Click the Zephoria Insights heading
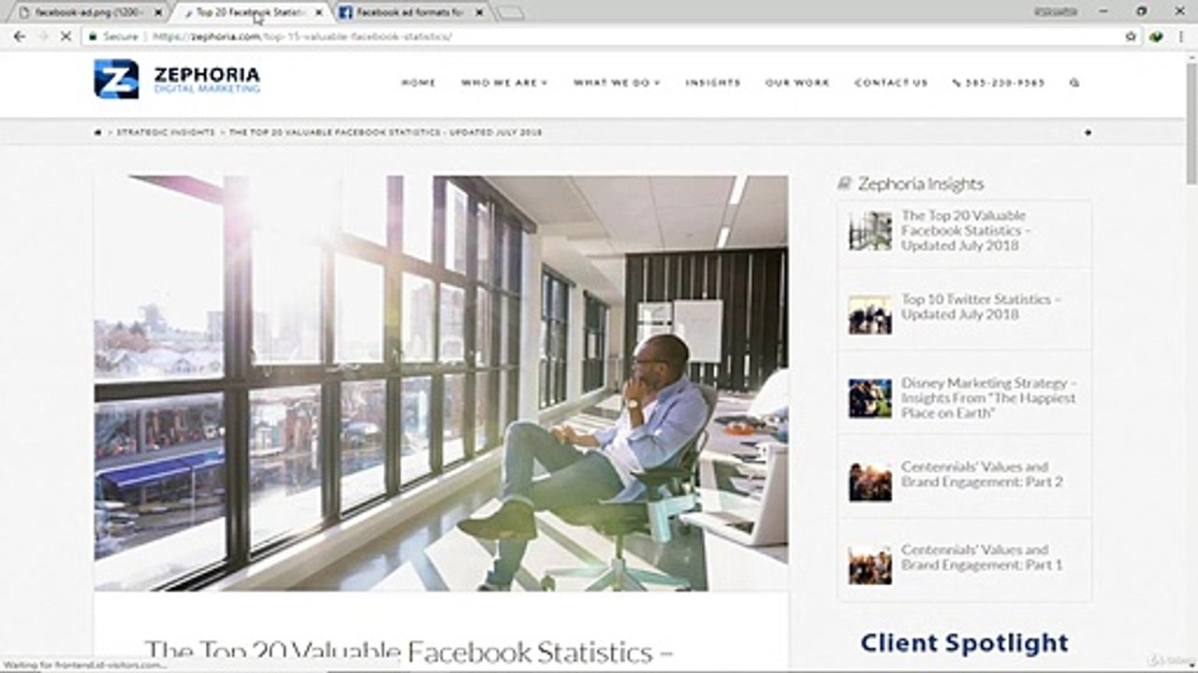1198x673 pixels. pos(921,184)
